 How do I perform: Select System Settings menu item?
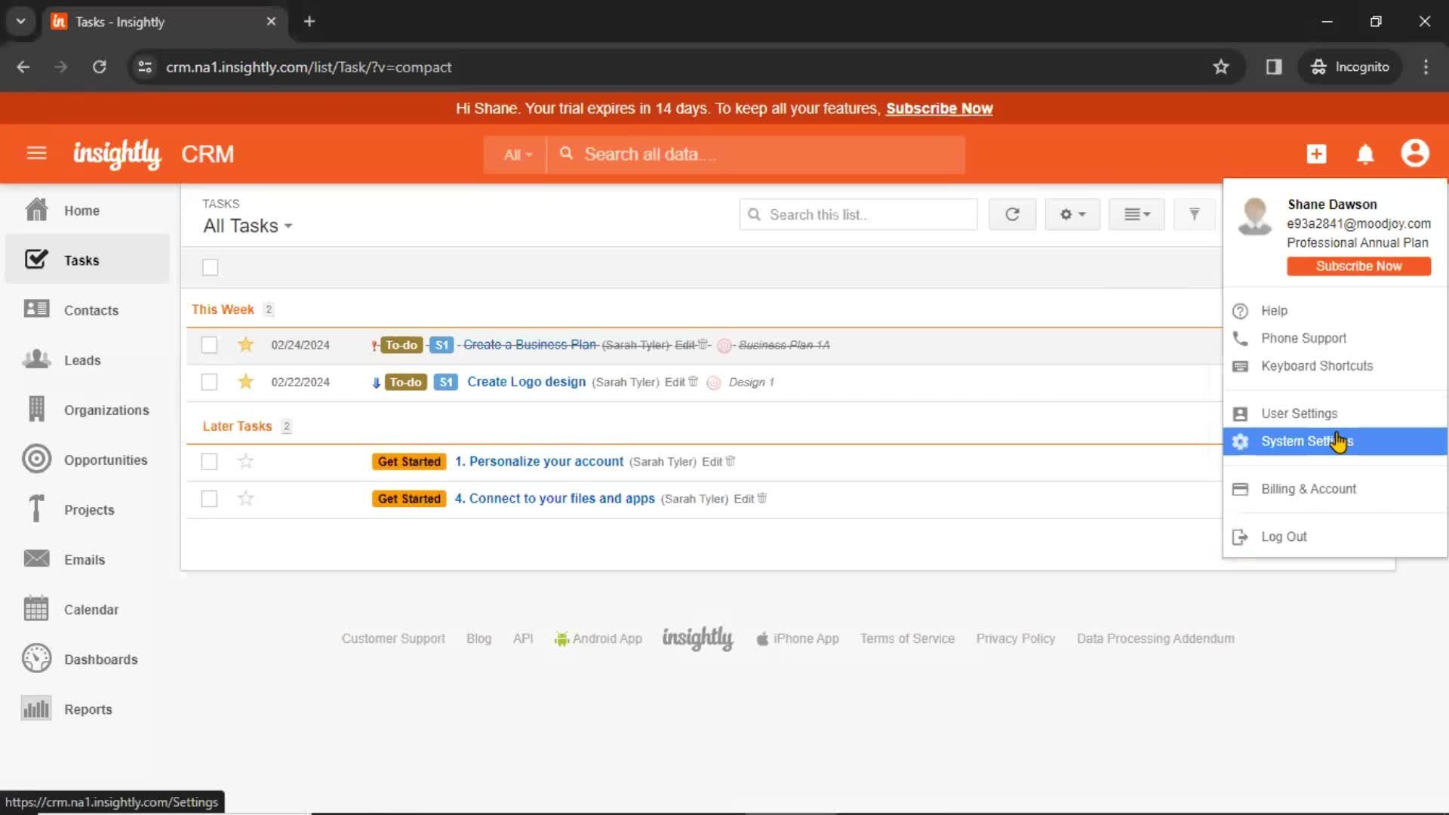pos(1306,441)
